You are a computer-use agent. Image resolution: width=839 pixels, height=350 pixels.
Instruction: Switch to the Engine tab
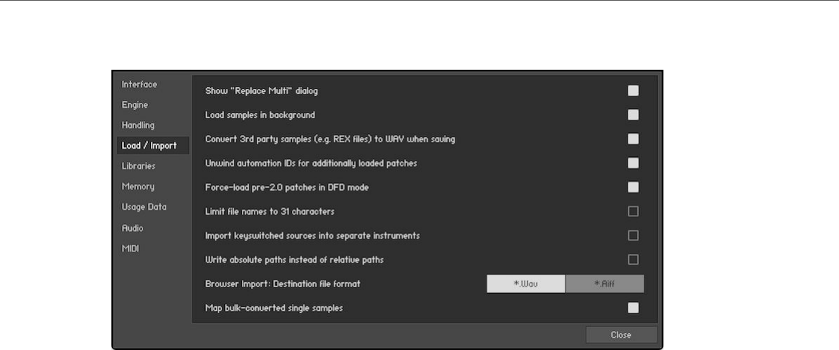tap(135, 105)
